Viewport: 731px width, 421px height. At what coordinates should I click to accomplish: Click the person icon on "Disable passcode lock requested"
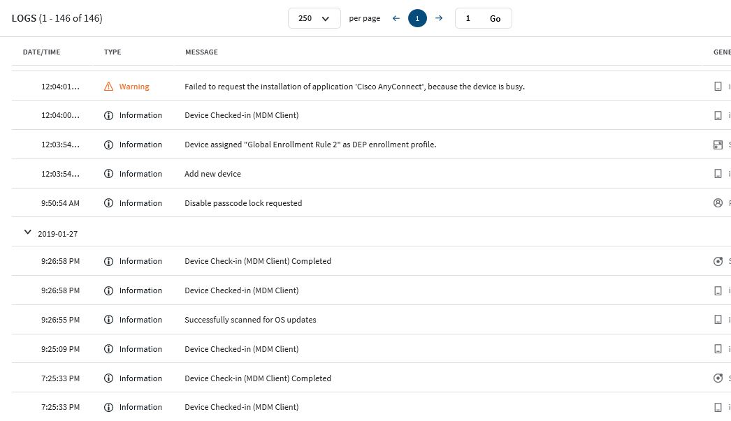pos(718,202)
